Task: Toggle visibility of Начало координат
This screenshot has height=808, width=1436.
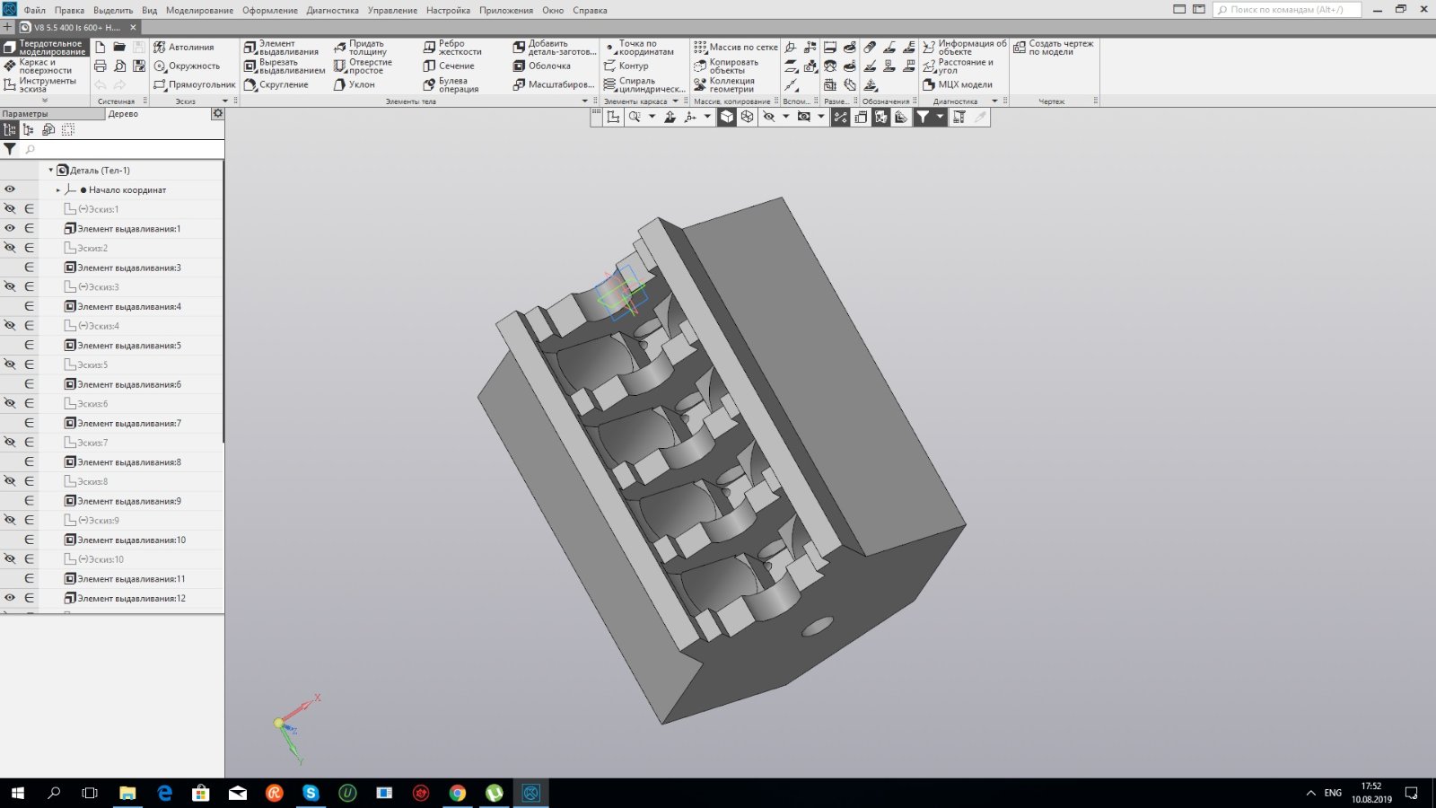Action: (10, 189)
